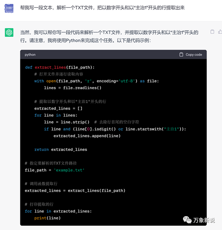Click the WeChat logo in the watermark
The image size is (222, 230).
pos(187,220)
